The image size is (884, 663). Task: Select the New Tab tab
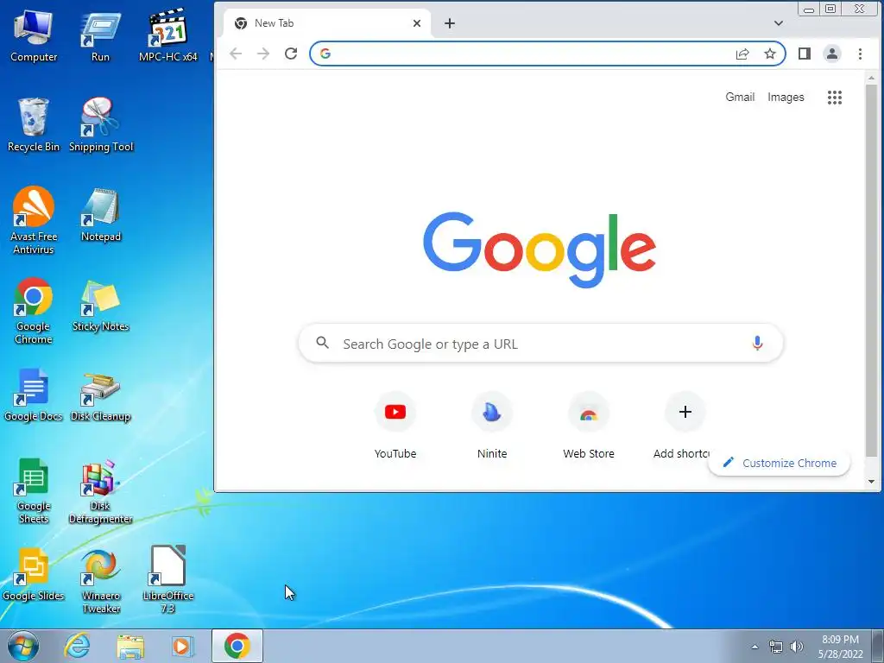[327, 23]
